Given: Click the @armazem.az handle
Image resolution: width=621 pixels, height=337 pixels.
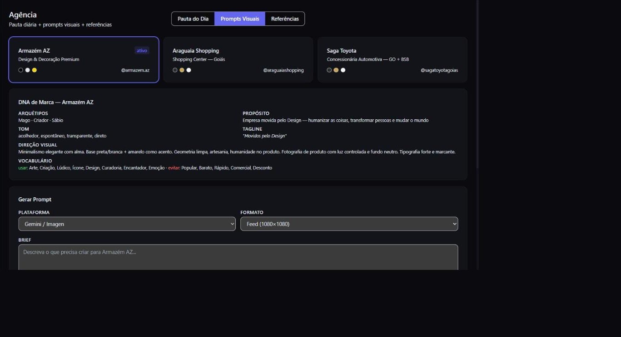Looking at the screenshot, I should pos(135,70).
